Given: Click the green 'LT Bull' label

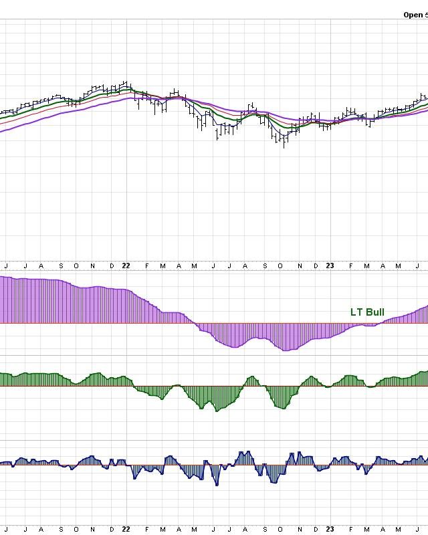Looking at the screenshot, I should [367, 312].
